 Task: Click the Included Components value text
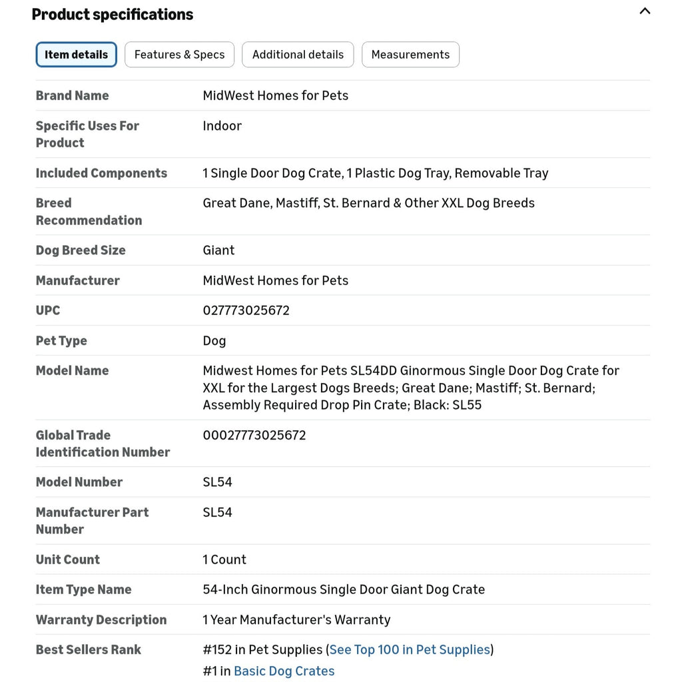click(376, 173)
